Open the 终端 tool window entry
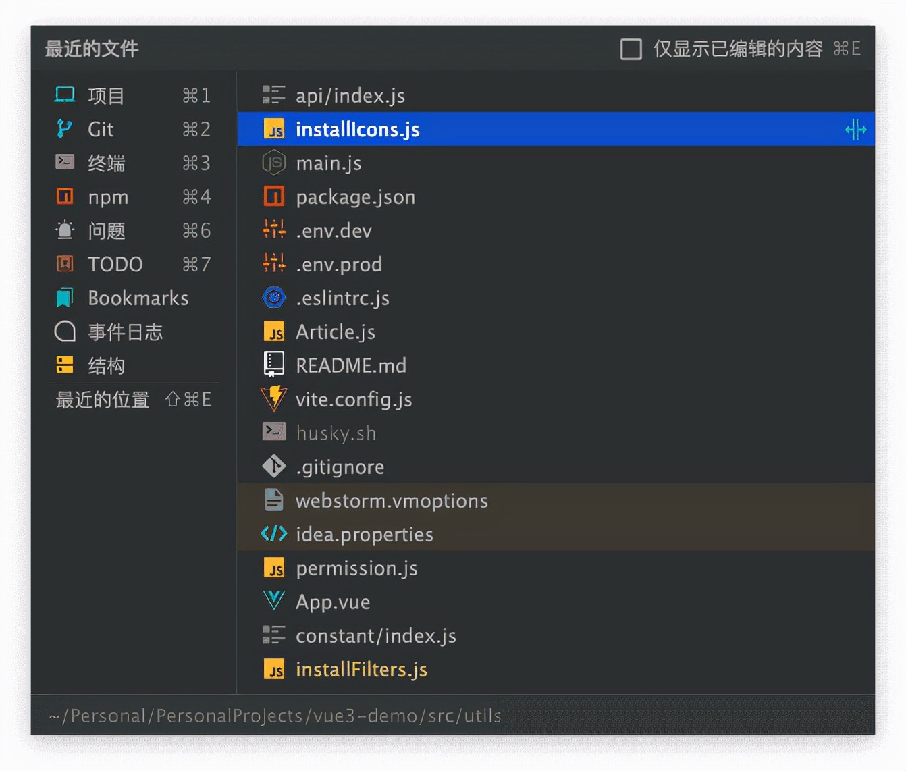Image resolution: width=906 pixels, height=771 pixels. (134, 163)
